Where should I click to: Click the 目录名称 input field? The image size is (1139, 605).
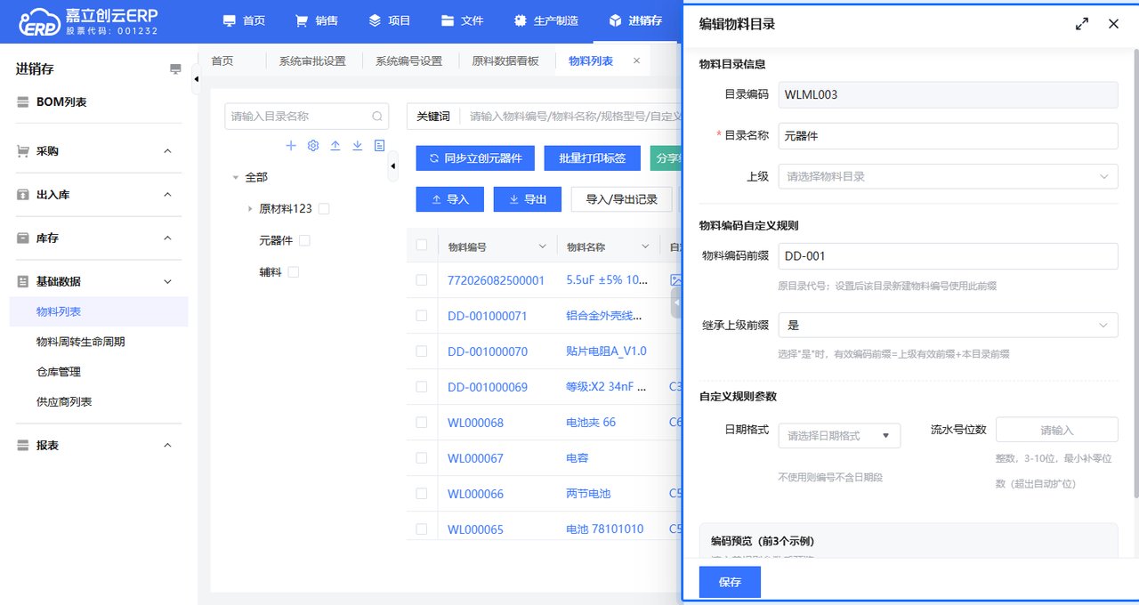click(x=948, y=136)
